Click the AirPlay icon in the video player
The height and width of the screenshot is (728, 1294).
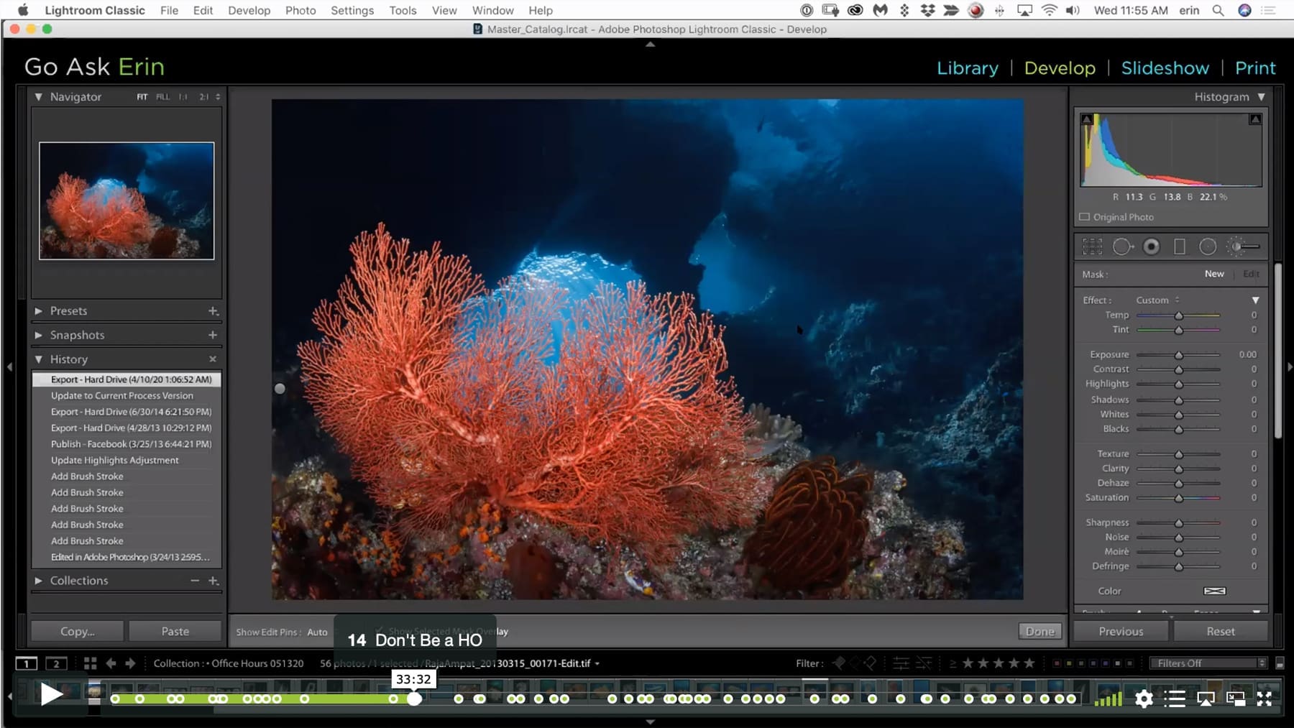coord(1206,699)
